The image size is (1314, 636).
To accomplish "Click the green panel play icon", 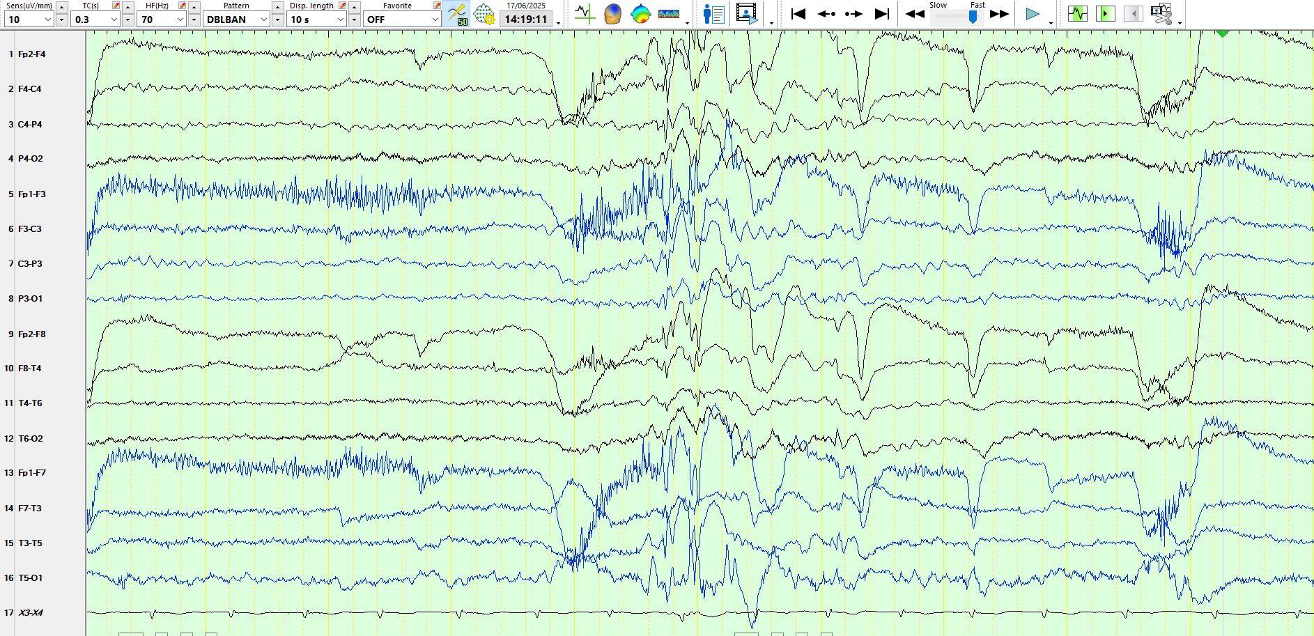I will [1106, 14].
